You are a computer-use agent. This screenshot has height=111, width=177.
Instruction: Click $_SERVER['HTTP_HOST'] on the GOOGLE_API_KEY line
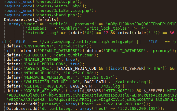pos(107,91)
